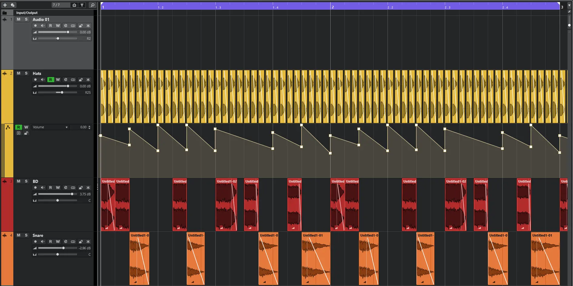Click Freeze Channel asterisk on Snare track

[88, 242]
